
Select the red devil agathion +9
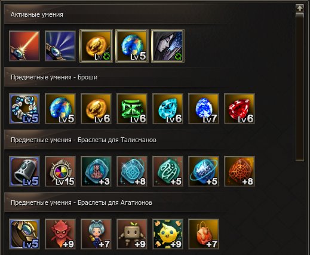(x=60, y=234)
